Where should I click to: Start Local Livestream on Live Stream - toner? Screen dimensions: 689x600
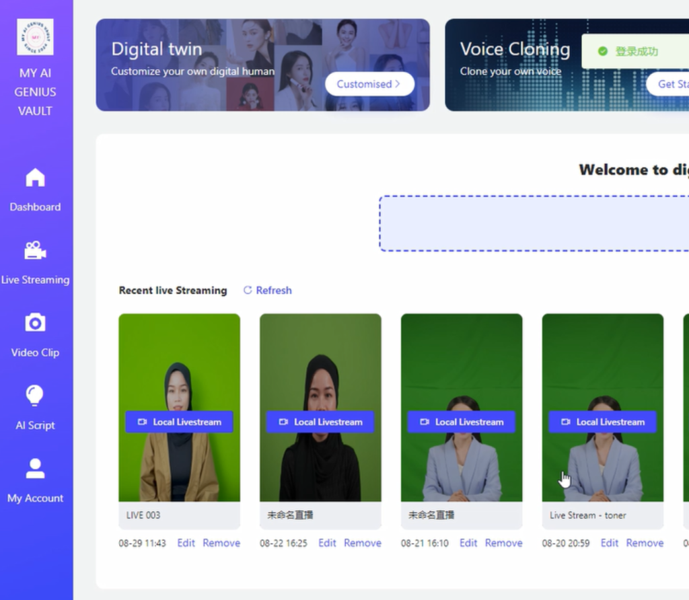click(602, 422)
